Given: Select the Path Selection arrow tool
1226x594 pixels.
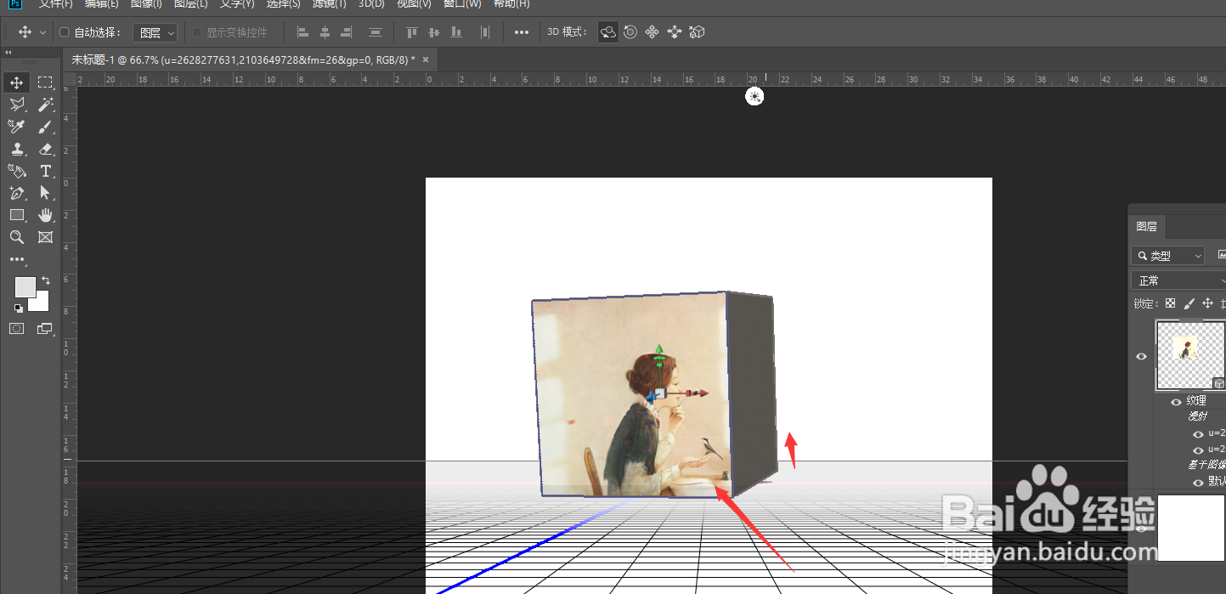Looking at the screenshot, I should tap(45, 193).
